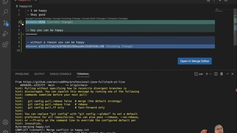Collapse the HEAD current change fold arrow
The image size is (237, 133).
(23, 22)
